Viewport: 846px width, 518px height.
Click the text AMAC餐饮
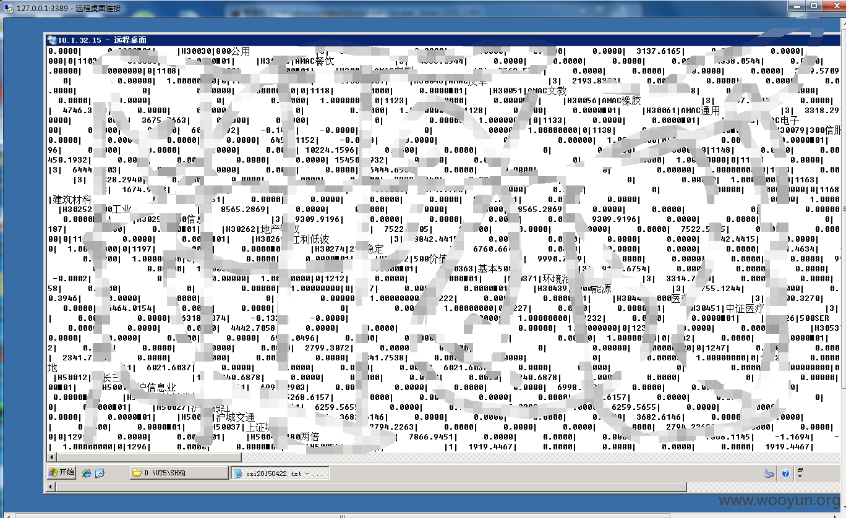pos(314,61)
